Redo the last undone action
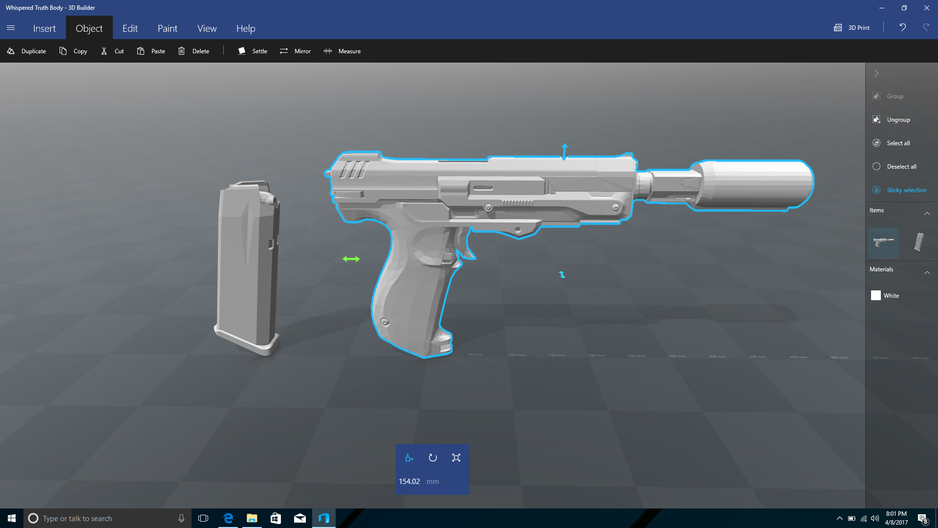The height and width of the screenshot is (528, 938). coord(926,27)
